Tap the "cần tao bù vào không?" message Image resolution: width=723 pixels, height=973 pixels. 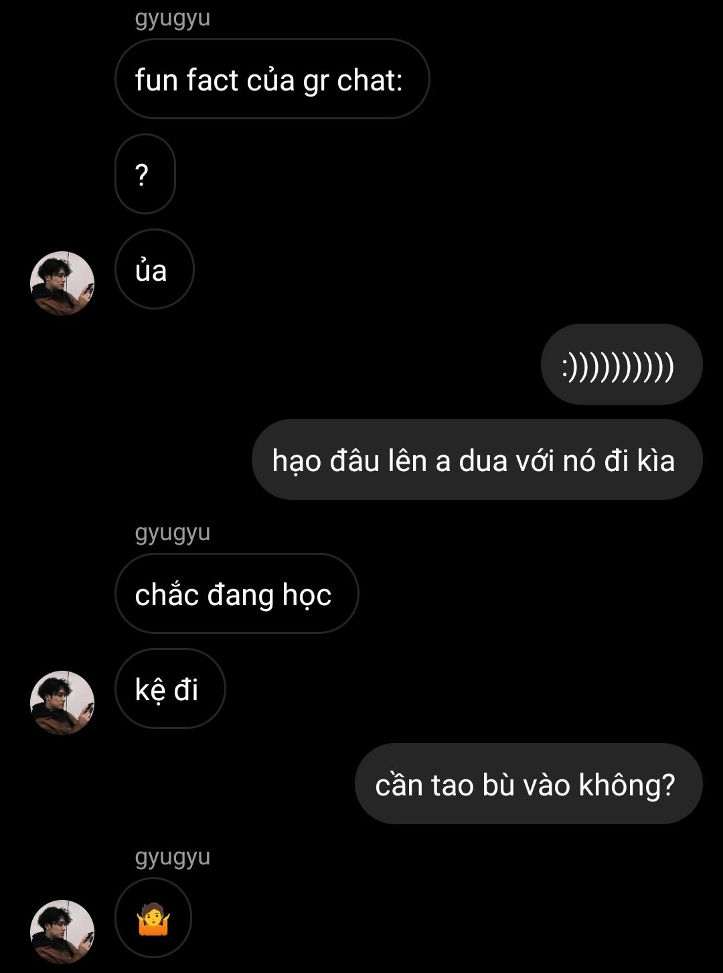point(528,784)
